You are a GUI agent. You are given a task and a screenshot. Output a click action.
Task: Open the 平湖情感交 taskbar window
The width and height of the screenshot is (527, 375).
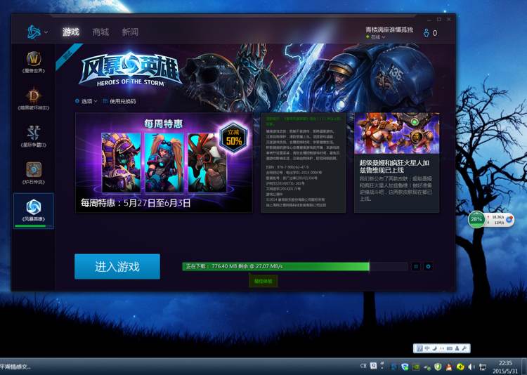pyautogui.click(x=15, y=367)
